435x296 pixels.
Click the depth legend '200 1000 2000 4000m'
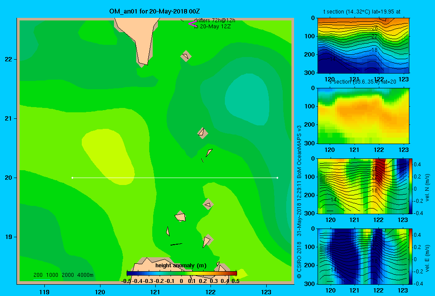tap(64, 275)
